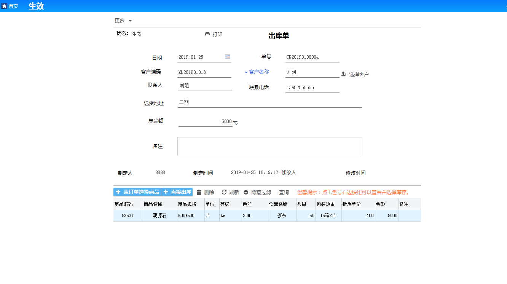Image resolution: width=507 pixels, height=284 pixels.
Task: Click the unit price cell showing 100
Action: pyautogui.click(x=359, y=215)
